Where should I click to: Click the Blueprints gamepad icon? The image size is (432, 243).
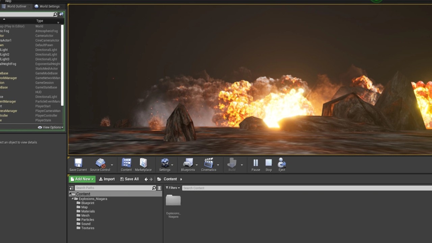coord(188,163)
